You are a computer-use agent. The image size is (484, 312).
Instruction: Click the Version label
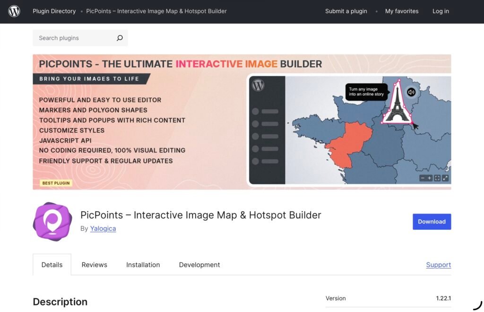point(336,298)
